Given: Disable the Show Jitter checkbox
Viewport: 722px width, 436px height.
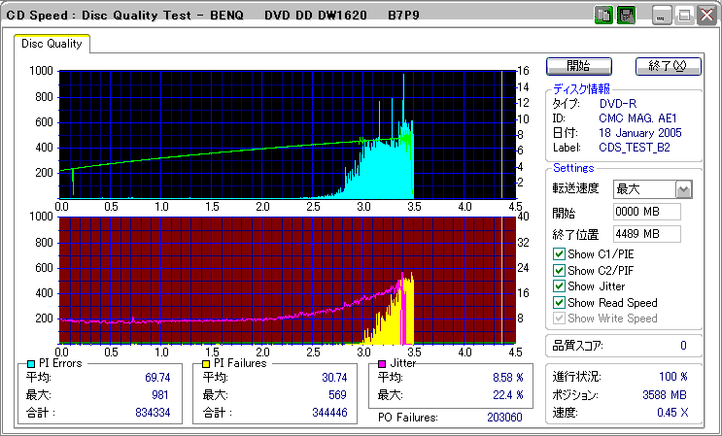Looking at the screenshot, I should (559, 286).
